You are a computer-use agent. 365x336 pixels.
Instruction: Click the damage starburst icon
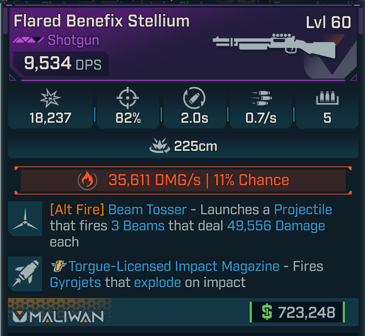(x=50, y=98)
